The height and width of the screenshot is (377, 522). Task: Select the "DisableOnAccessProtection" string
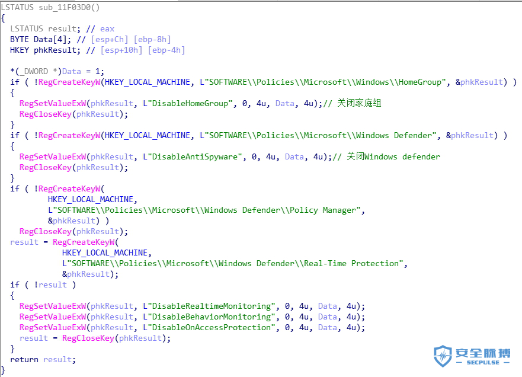coord(209,327)
